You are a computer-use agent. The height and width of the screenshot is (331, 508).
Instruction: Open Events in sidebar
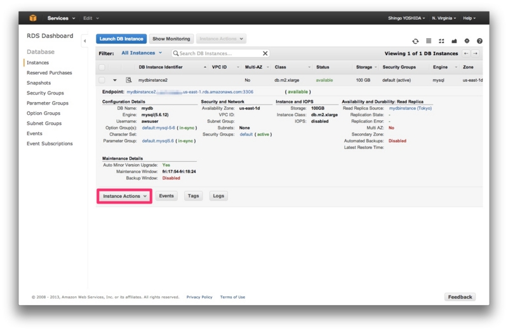[x=34, y=133]
